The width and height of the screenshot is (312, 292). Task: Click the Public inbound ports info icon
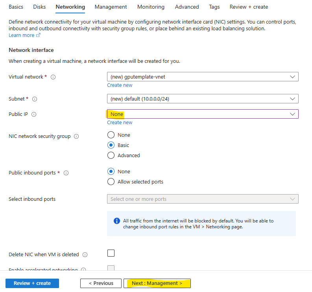click(x=66, y=173)
